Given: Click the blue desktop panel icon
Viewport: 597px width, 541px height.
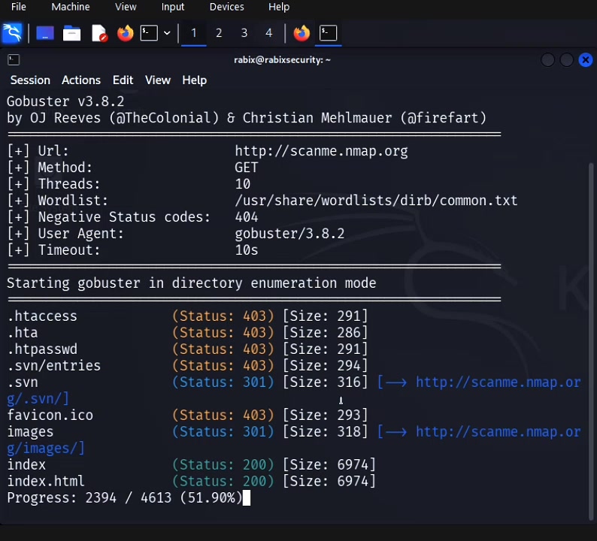Looking at the screenshot, I should [45, 33].
